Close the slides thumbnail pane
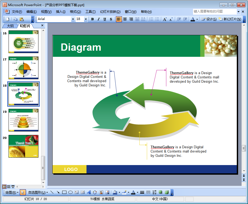 click(42, 25)
